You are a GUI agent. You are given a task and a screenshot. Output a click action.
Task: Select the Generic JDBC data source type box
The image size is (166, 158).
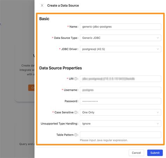click(x=120, y=38)
